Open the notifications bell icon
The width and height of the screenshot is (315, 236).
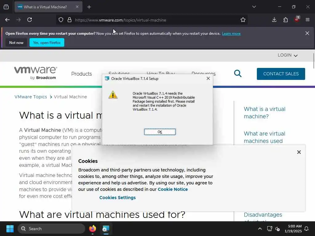[306, 229]
